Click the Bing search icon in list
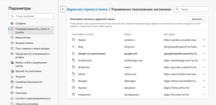The height and width of the screenshot is (105, 216). tap(73, 47)
